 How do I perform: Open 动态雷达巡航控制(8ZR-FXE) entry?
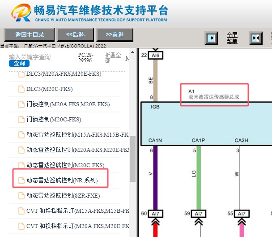pos(63,195)
